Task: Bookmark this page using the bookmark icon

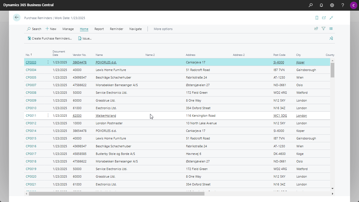Action: tap(317, 17)
